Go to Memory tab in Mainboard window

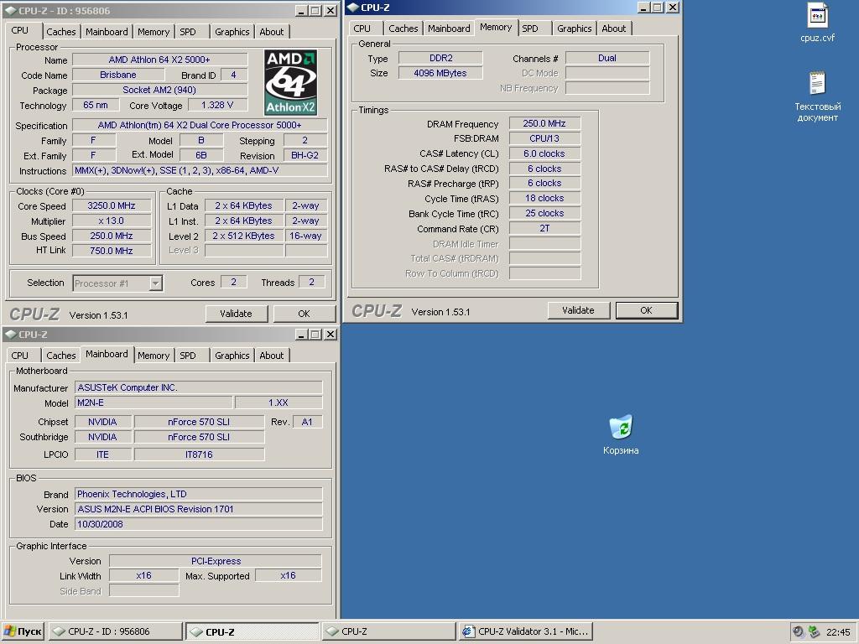(154, 356)
